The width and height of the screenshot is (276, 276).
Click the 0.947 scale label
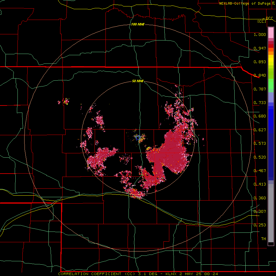point(260,48)
